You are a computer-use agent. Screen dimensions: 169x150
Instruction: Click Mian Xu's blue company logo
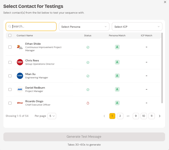(20, 76)
